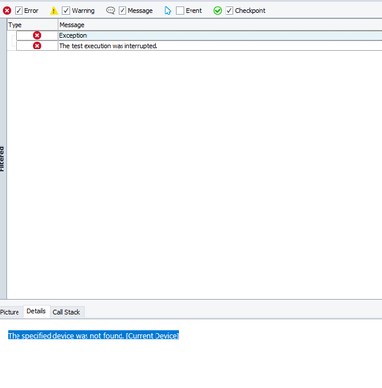Screen dimensions: 382x388
Task: Enable the Event filter checkbox
Action: click(180, 11)
